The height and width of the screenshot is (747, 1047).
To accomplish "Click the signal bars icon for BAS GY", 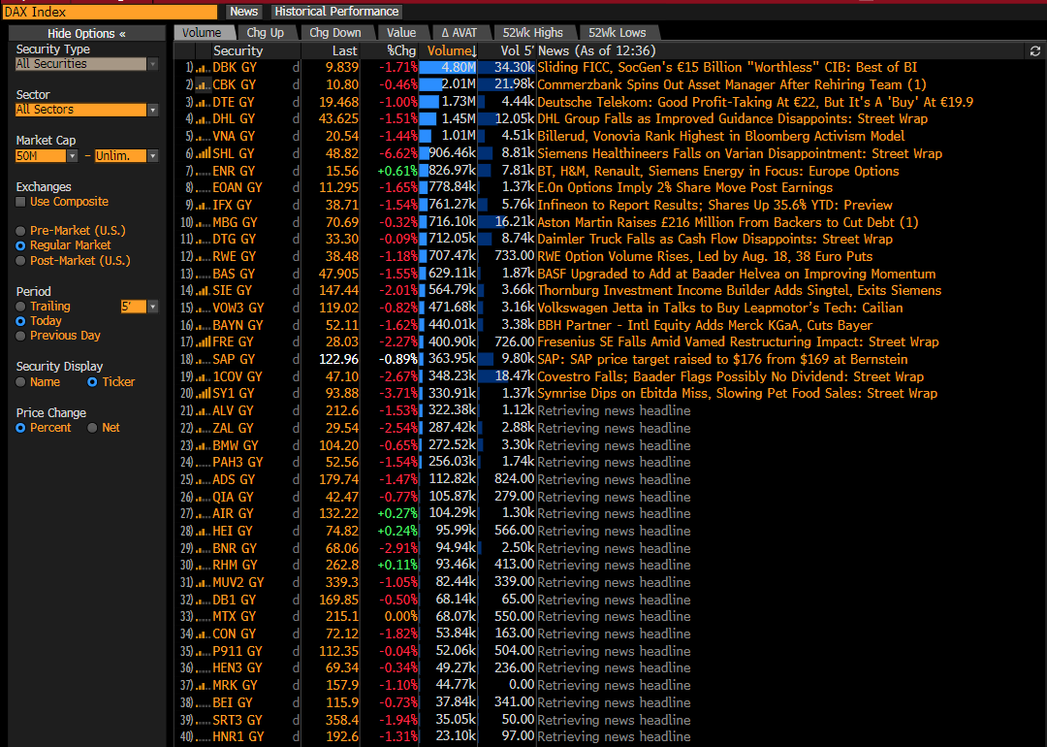I will point(203,274).
